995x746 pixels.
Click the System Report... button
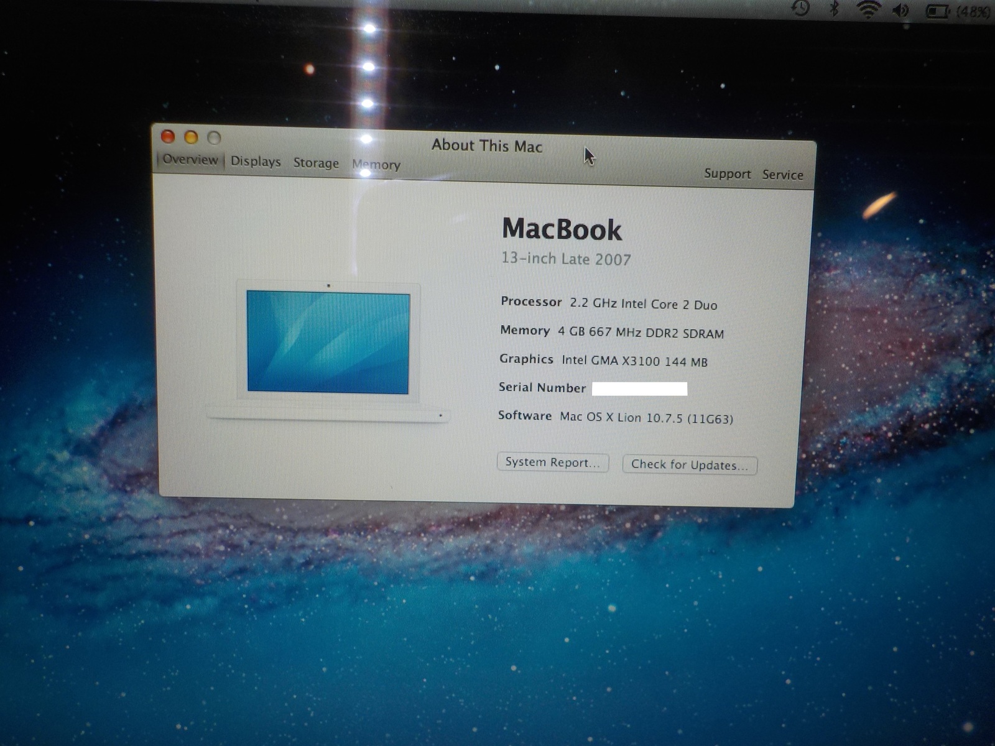(553, 463)
